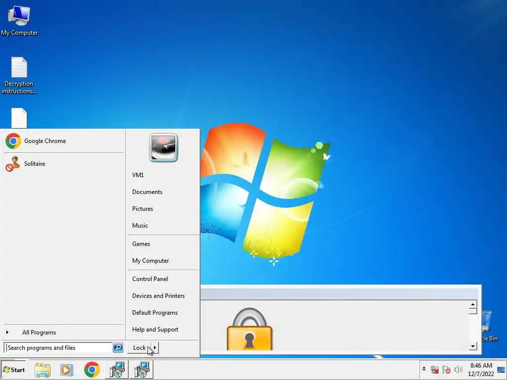Open Windows Explorer from taskbar
This screenshot has width=507, height=380.
click(x=43, y=370)
